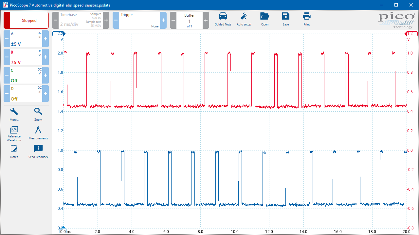Click blue Channel A axis 2.2 marker

(x=59, y=34)
